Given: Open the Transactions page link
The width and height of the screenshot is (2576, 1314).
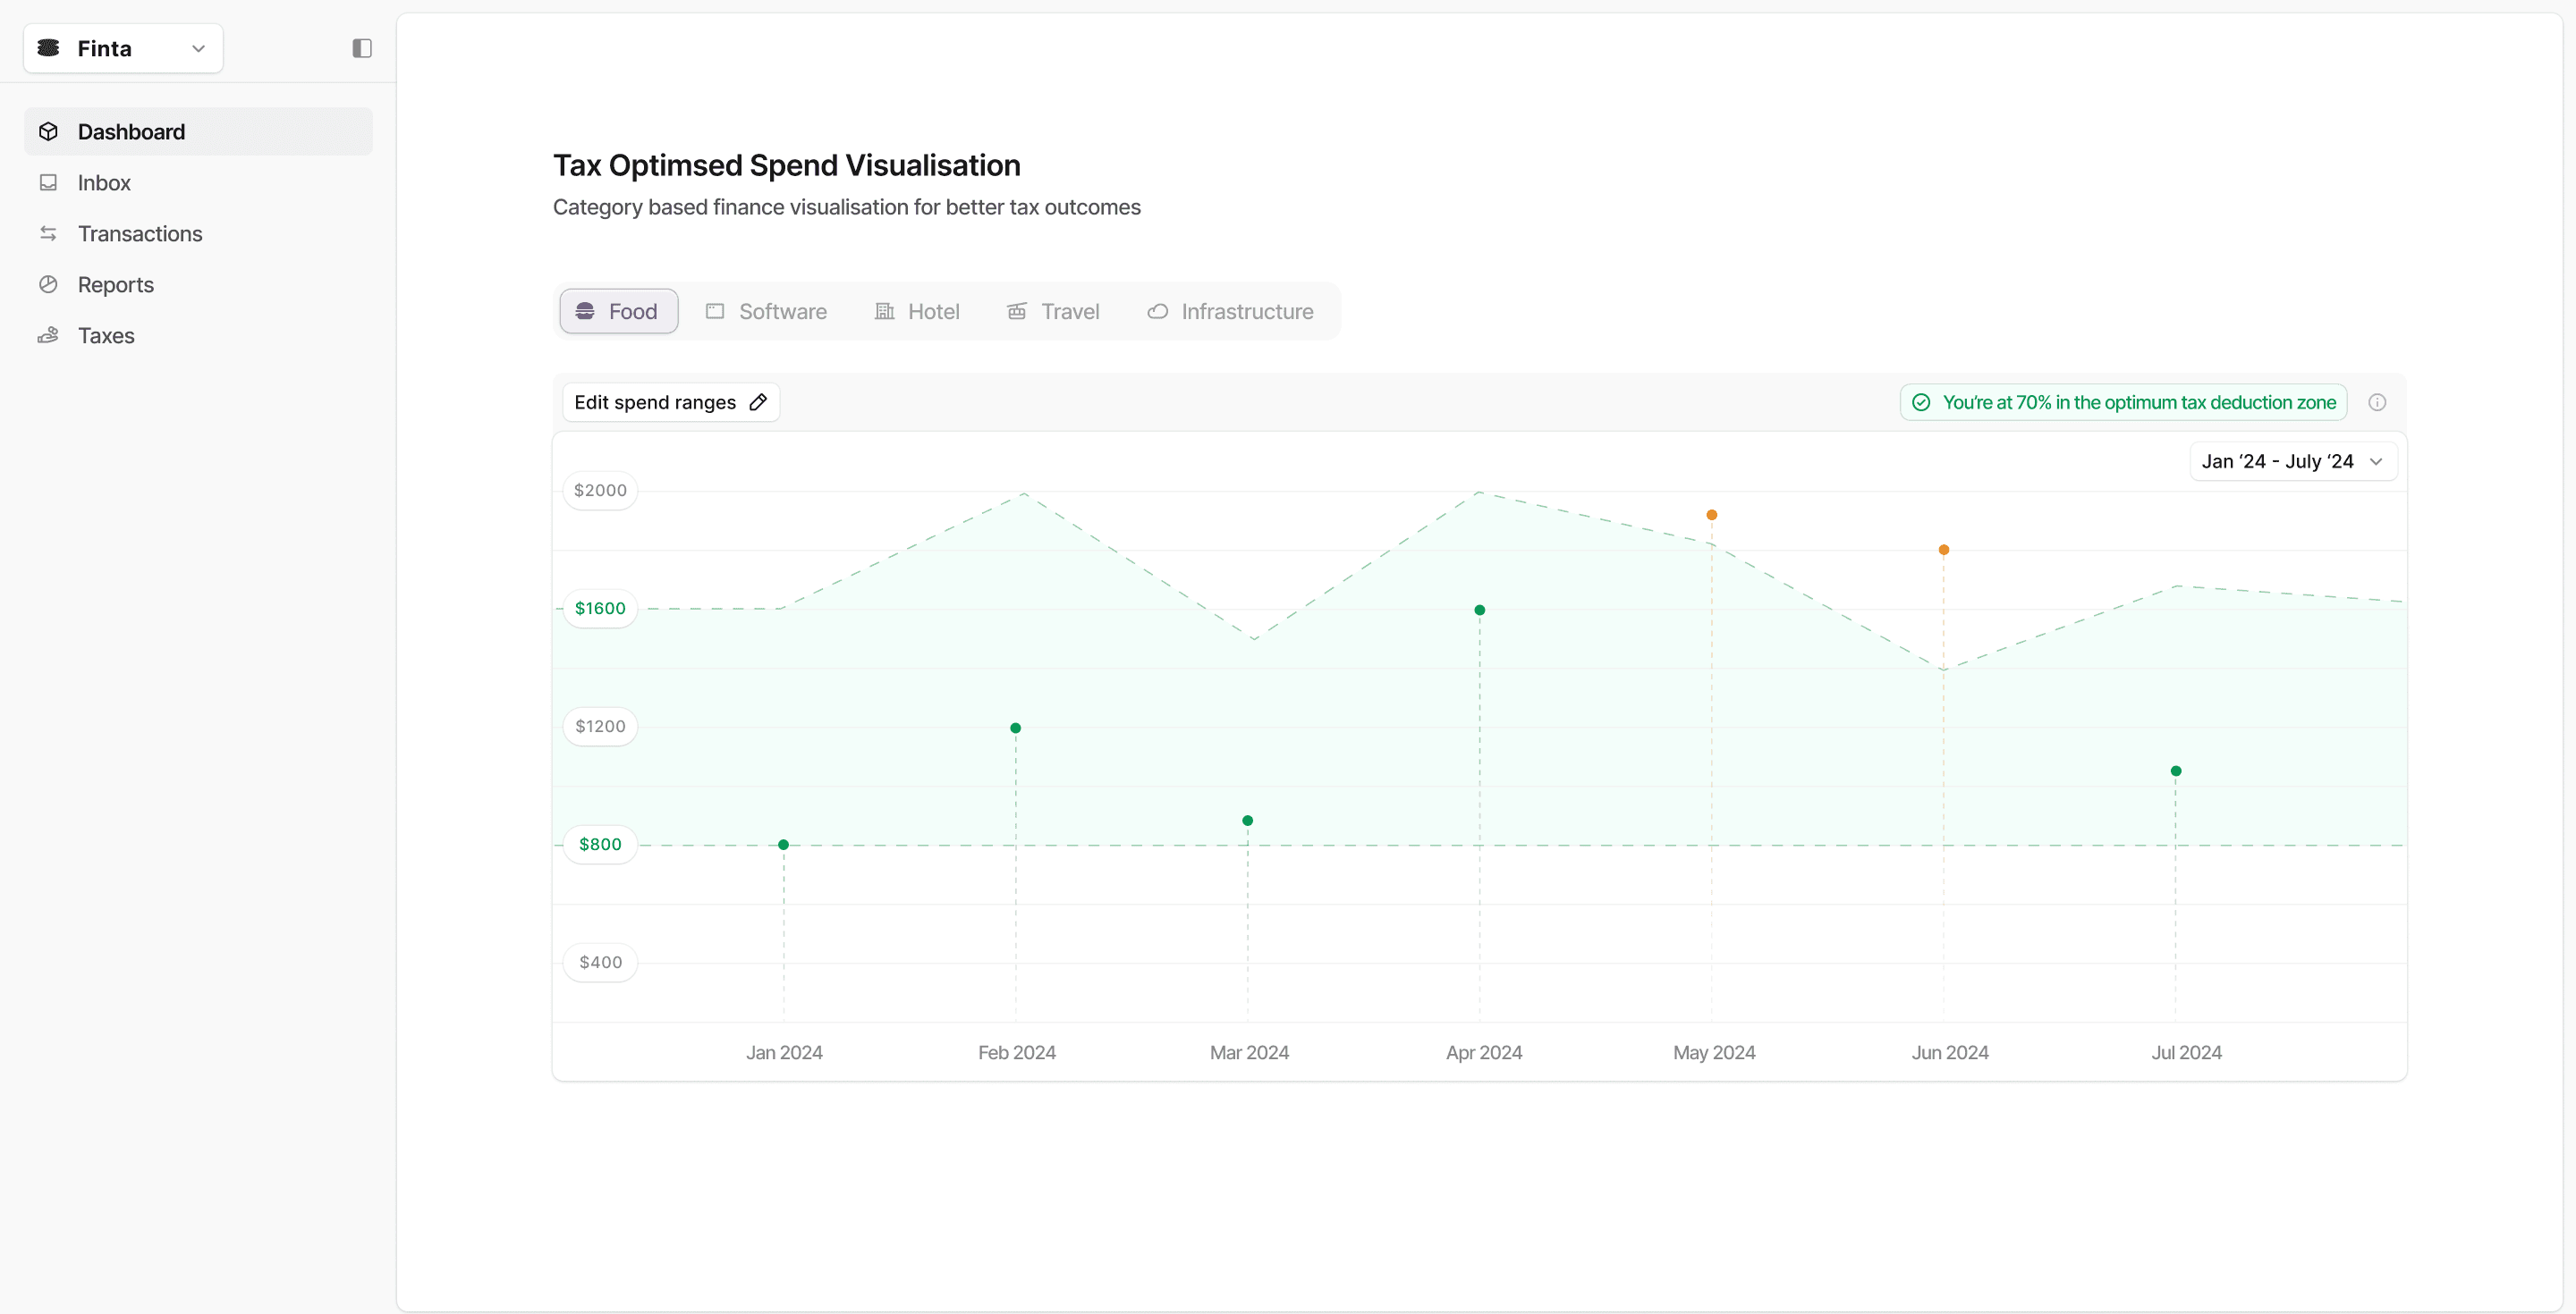Looking at the screenshot, I should [140, 234].
